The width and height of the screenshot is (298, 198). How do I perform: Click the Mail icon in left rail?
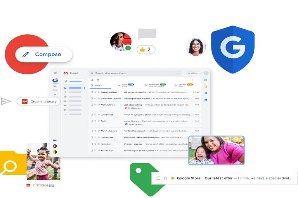tap(55, 81)
